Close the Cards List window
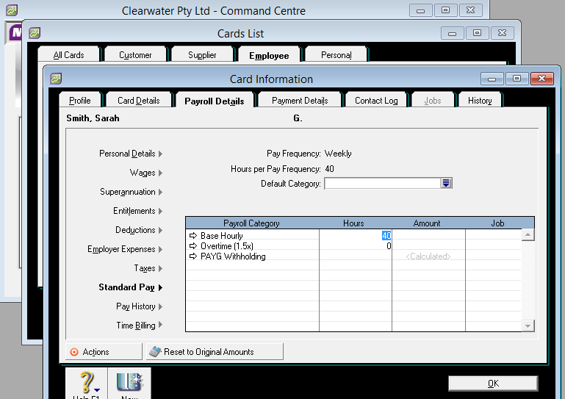The image size is (565, 399). click(502, 33)
